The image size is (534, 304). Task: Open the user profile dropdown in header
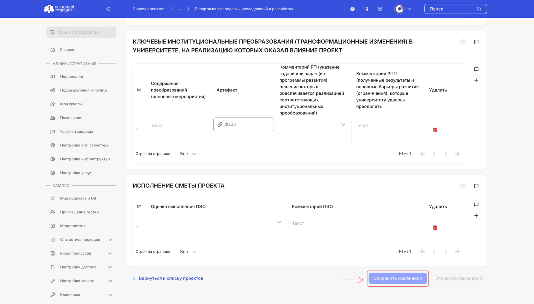click(403, 9)
